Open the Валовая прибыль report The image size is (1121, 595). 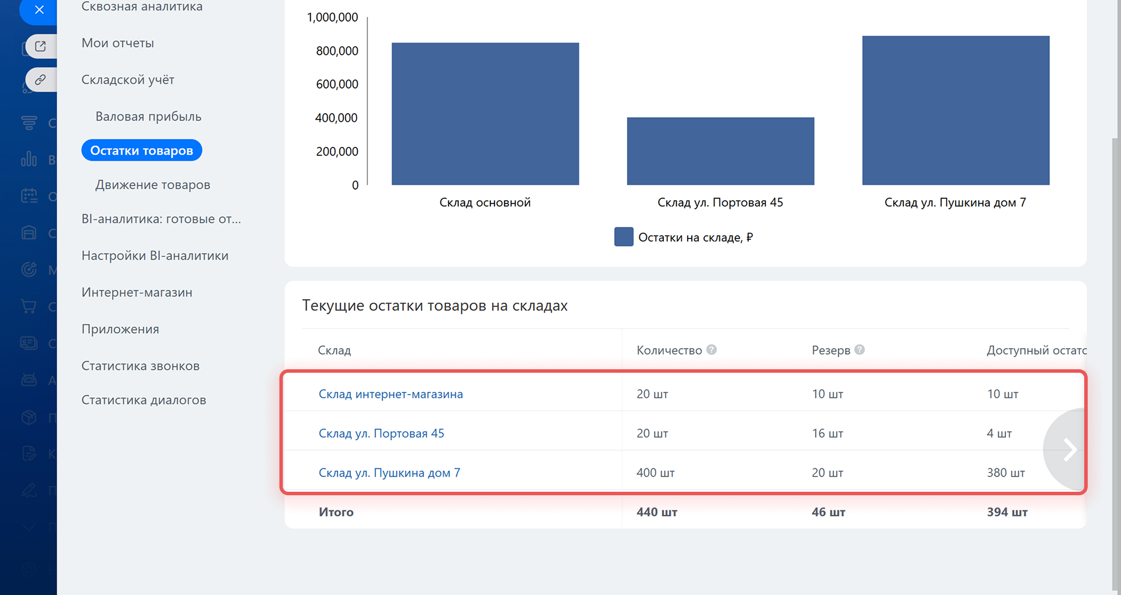coord(148,117)
